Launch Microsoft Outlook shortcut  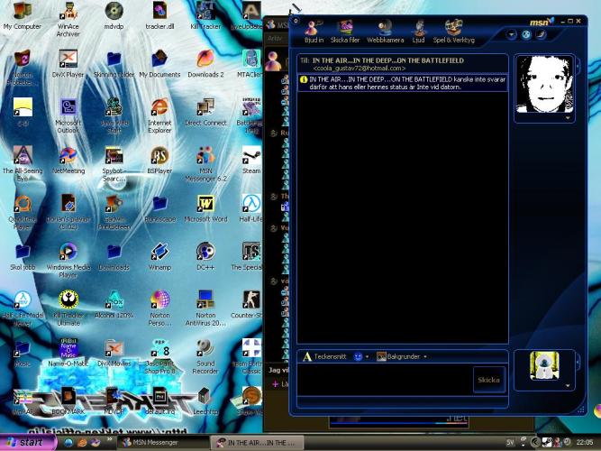coord(68,116)
